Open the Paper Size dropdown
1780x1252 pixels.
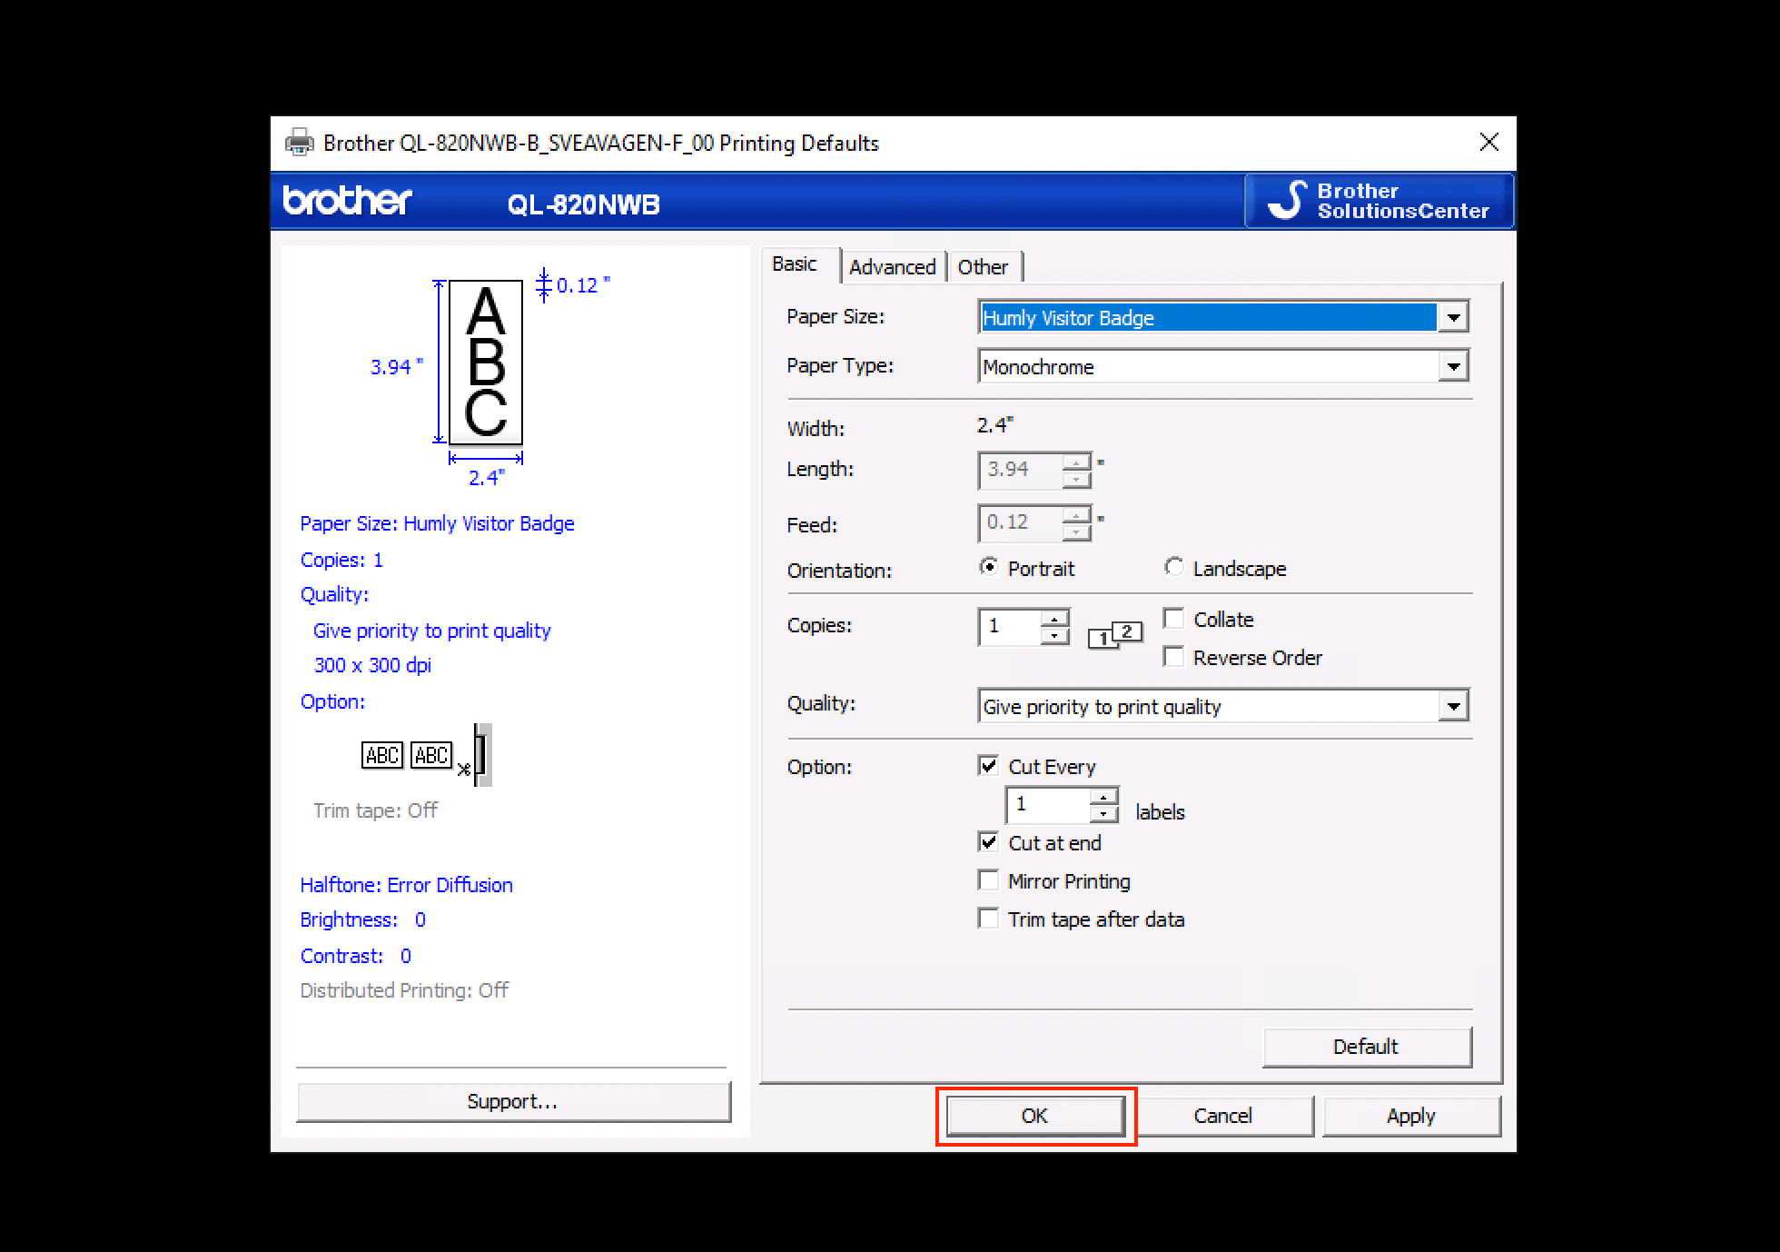tap(1223, 317)
